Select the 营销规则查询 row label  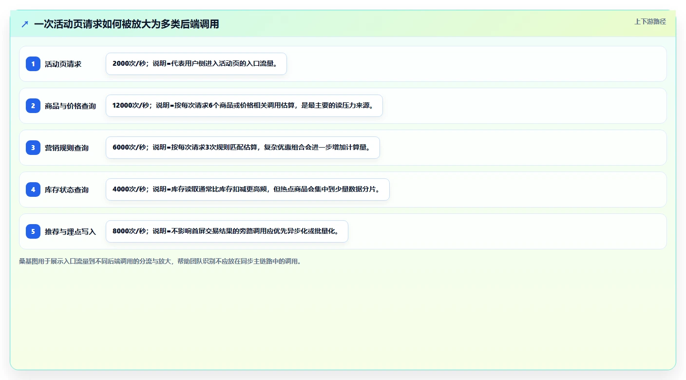pyautogui.click(x=67, y=148)
